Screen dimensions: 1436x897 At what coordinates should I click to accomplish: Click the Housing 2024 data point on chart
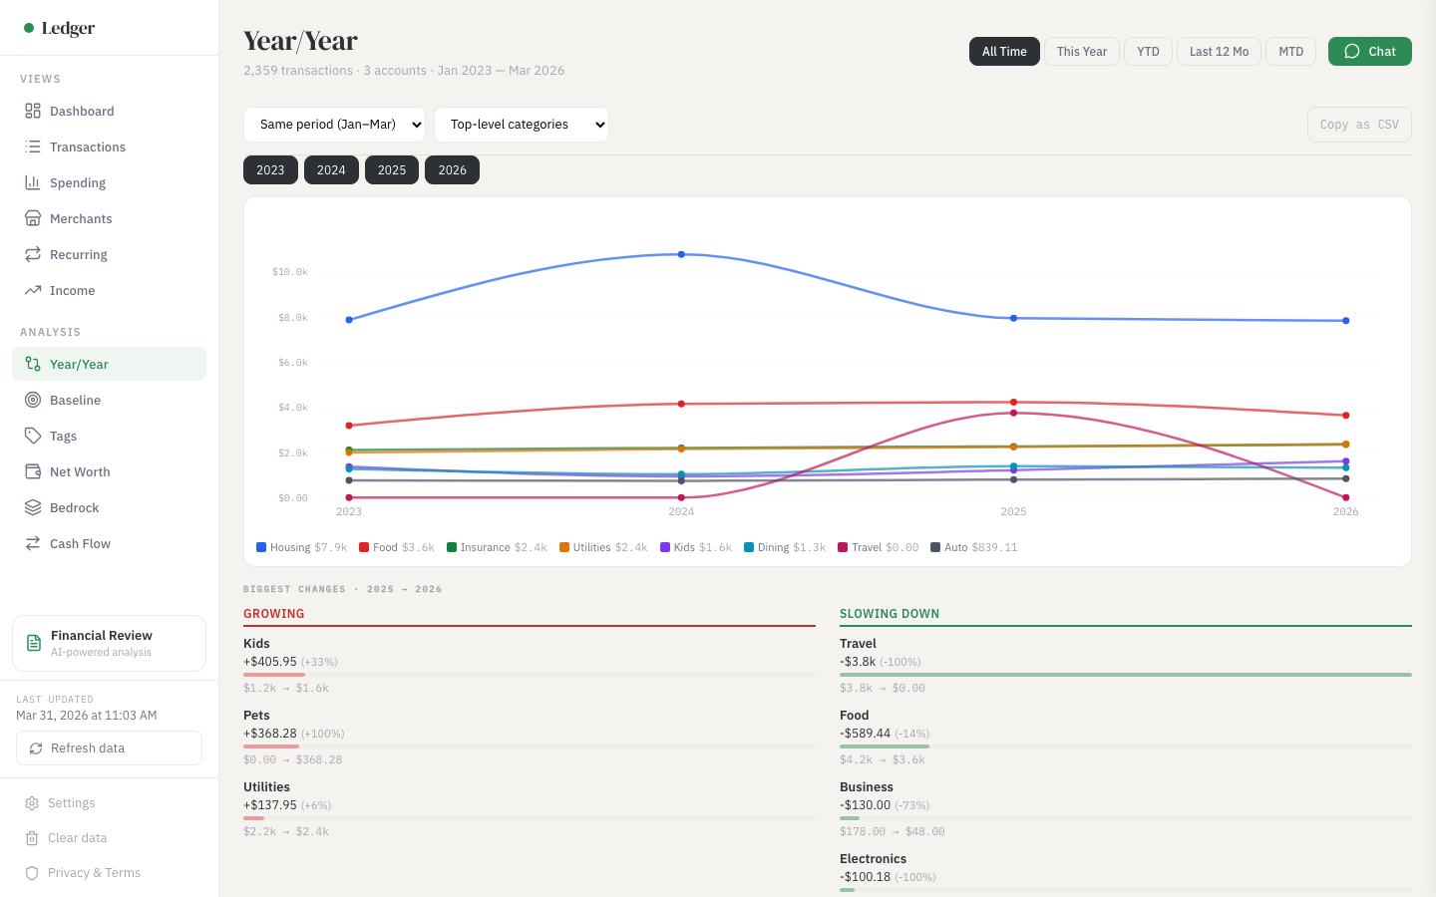[681, 254]
